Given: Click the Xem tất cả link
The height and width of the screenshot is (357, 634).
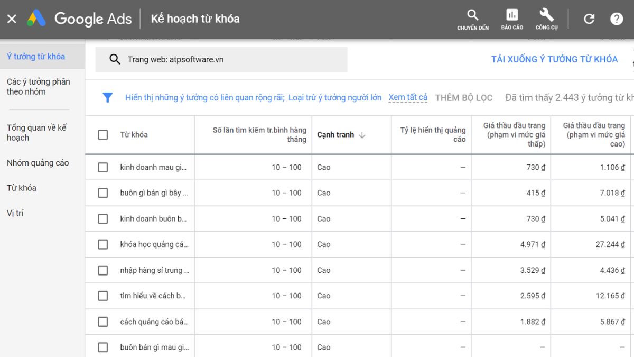Looking at the screenshot, I should 408,97.
